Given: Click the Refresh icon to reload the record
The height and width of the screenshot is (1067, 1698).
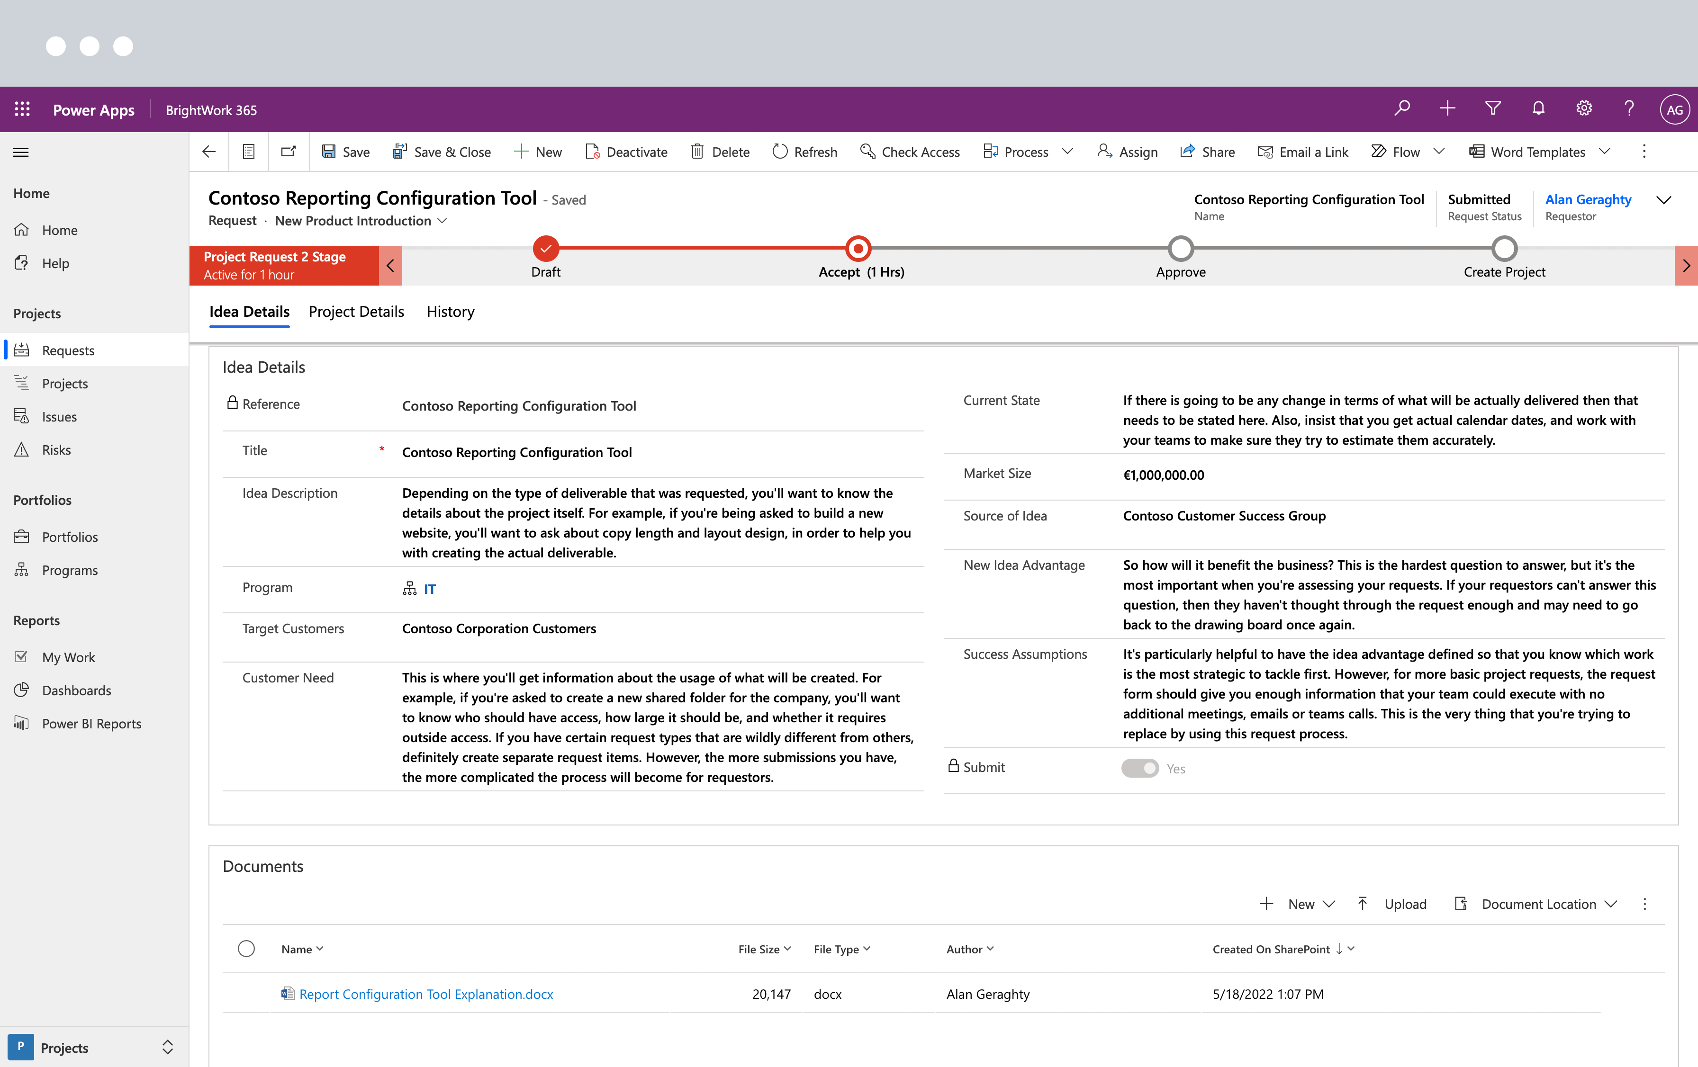Looking at the screenshot, I should pos(778,152).
